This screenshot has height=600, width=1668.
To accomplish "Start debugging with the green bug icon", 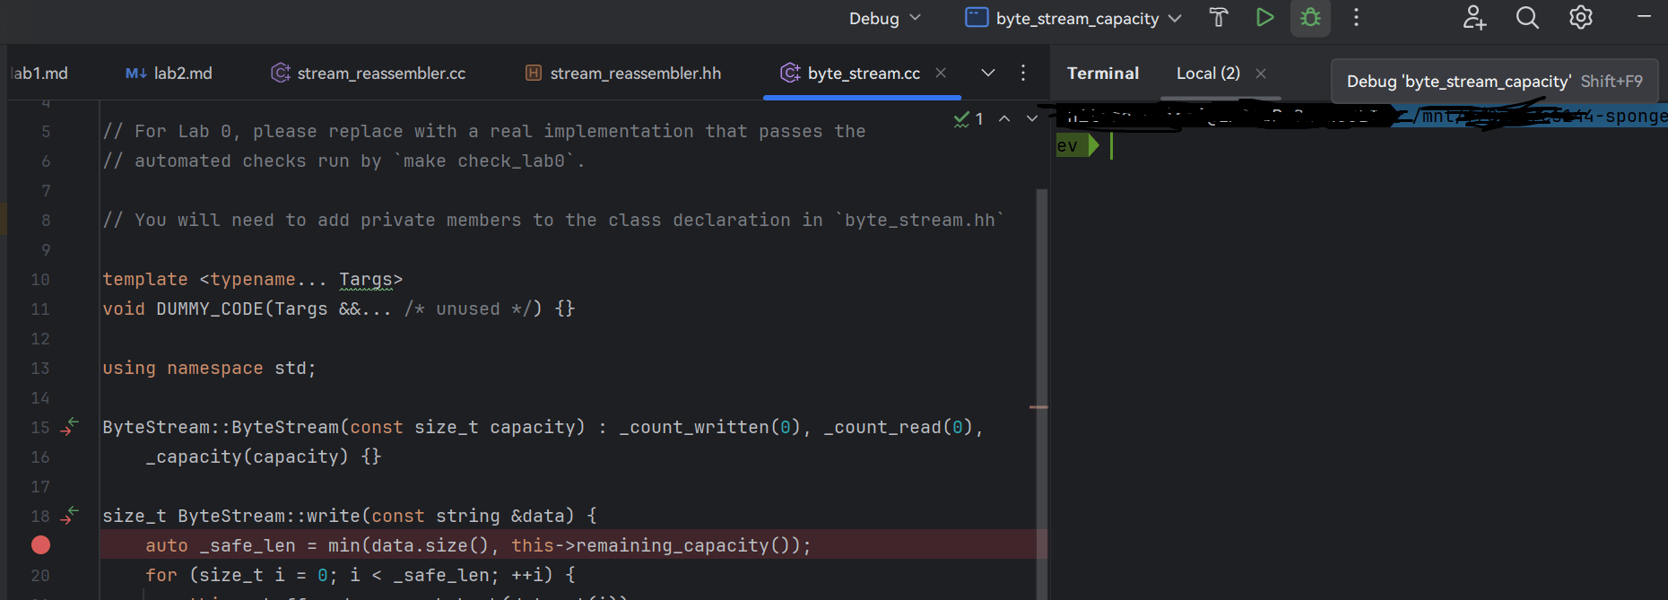I will pos(1310,18).
